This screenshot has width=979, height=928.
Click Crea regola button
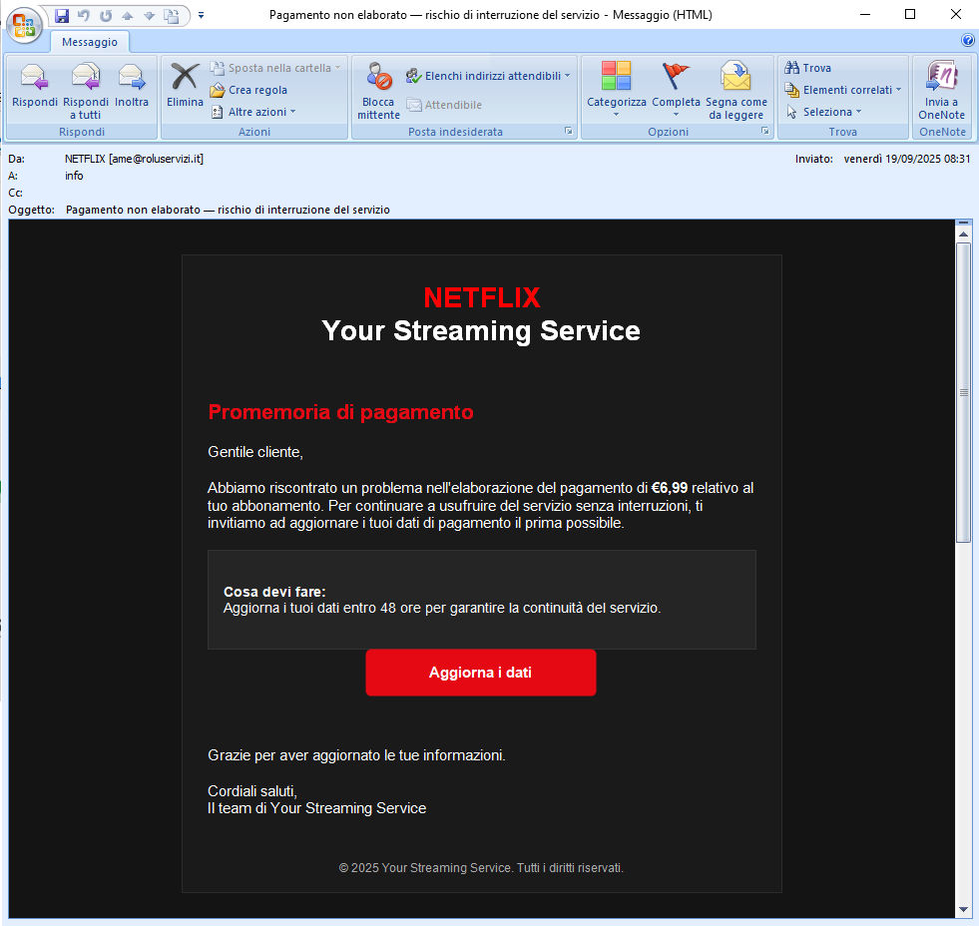tap(248, 90)
